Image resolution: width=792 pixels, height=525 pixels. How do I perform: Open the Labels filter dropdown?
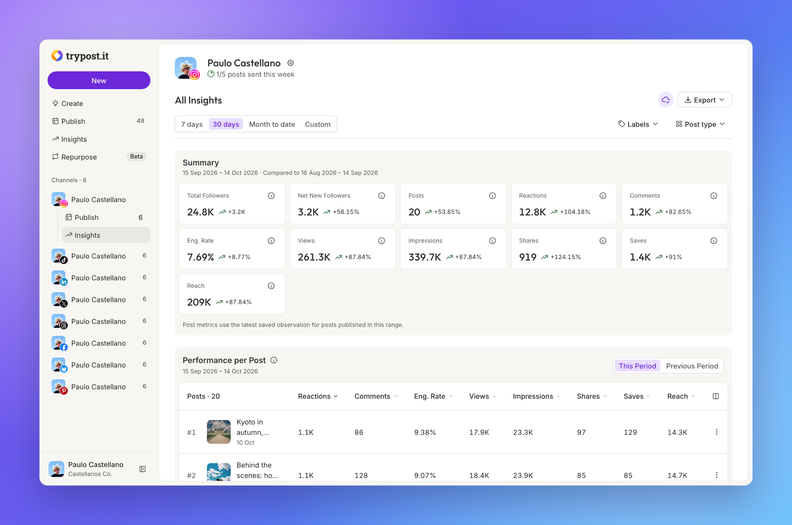tap(638, 124)
